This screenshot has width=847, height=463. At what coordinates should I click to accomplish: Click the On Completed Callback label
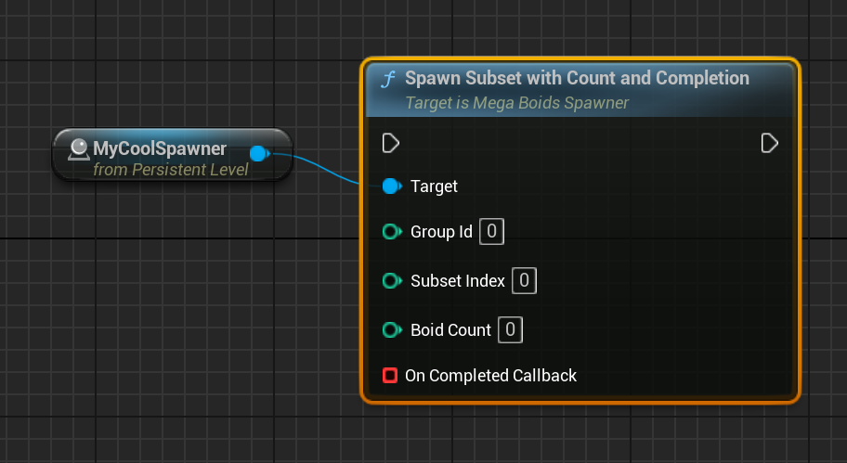490,376
